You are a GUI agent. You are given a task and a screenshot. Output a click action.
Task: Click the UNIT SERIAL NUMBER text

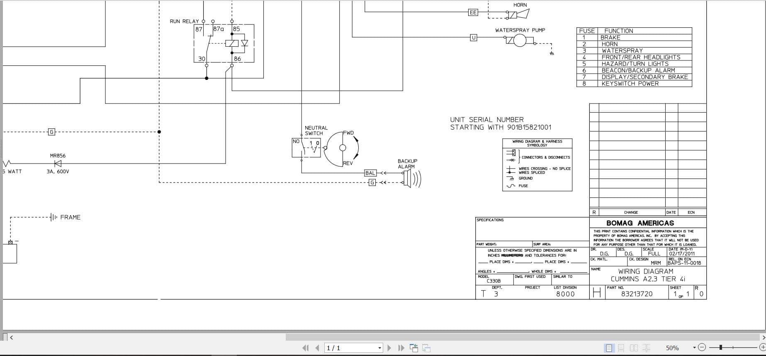coord(487,120)
